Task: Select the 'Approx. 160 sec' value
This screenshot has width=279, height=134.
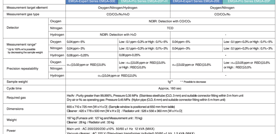Action: coord(170,88)
